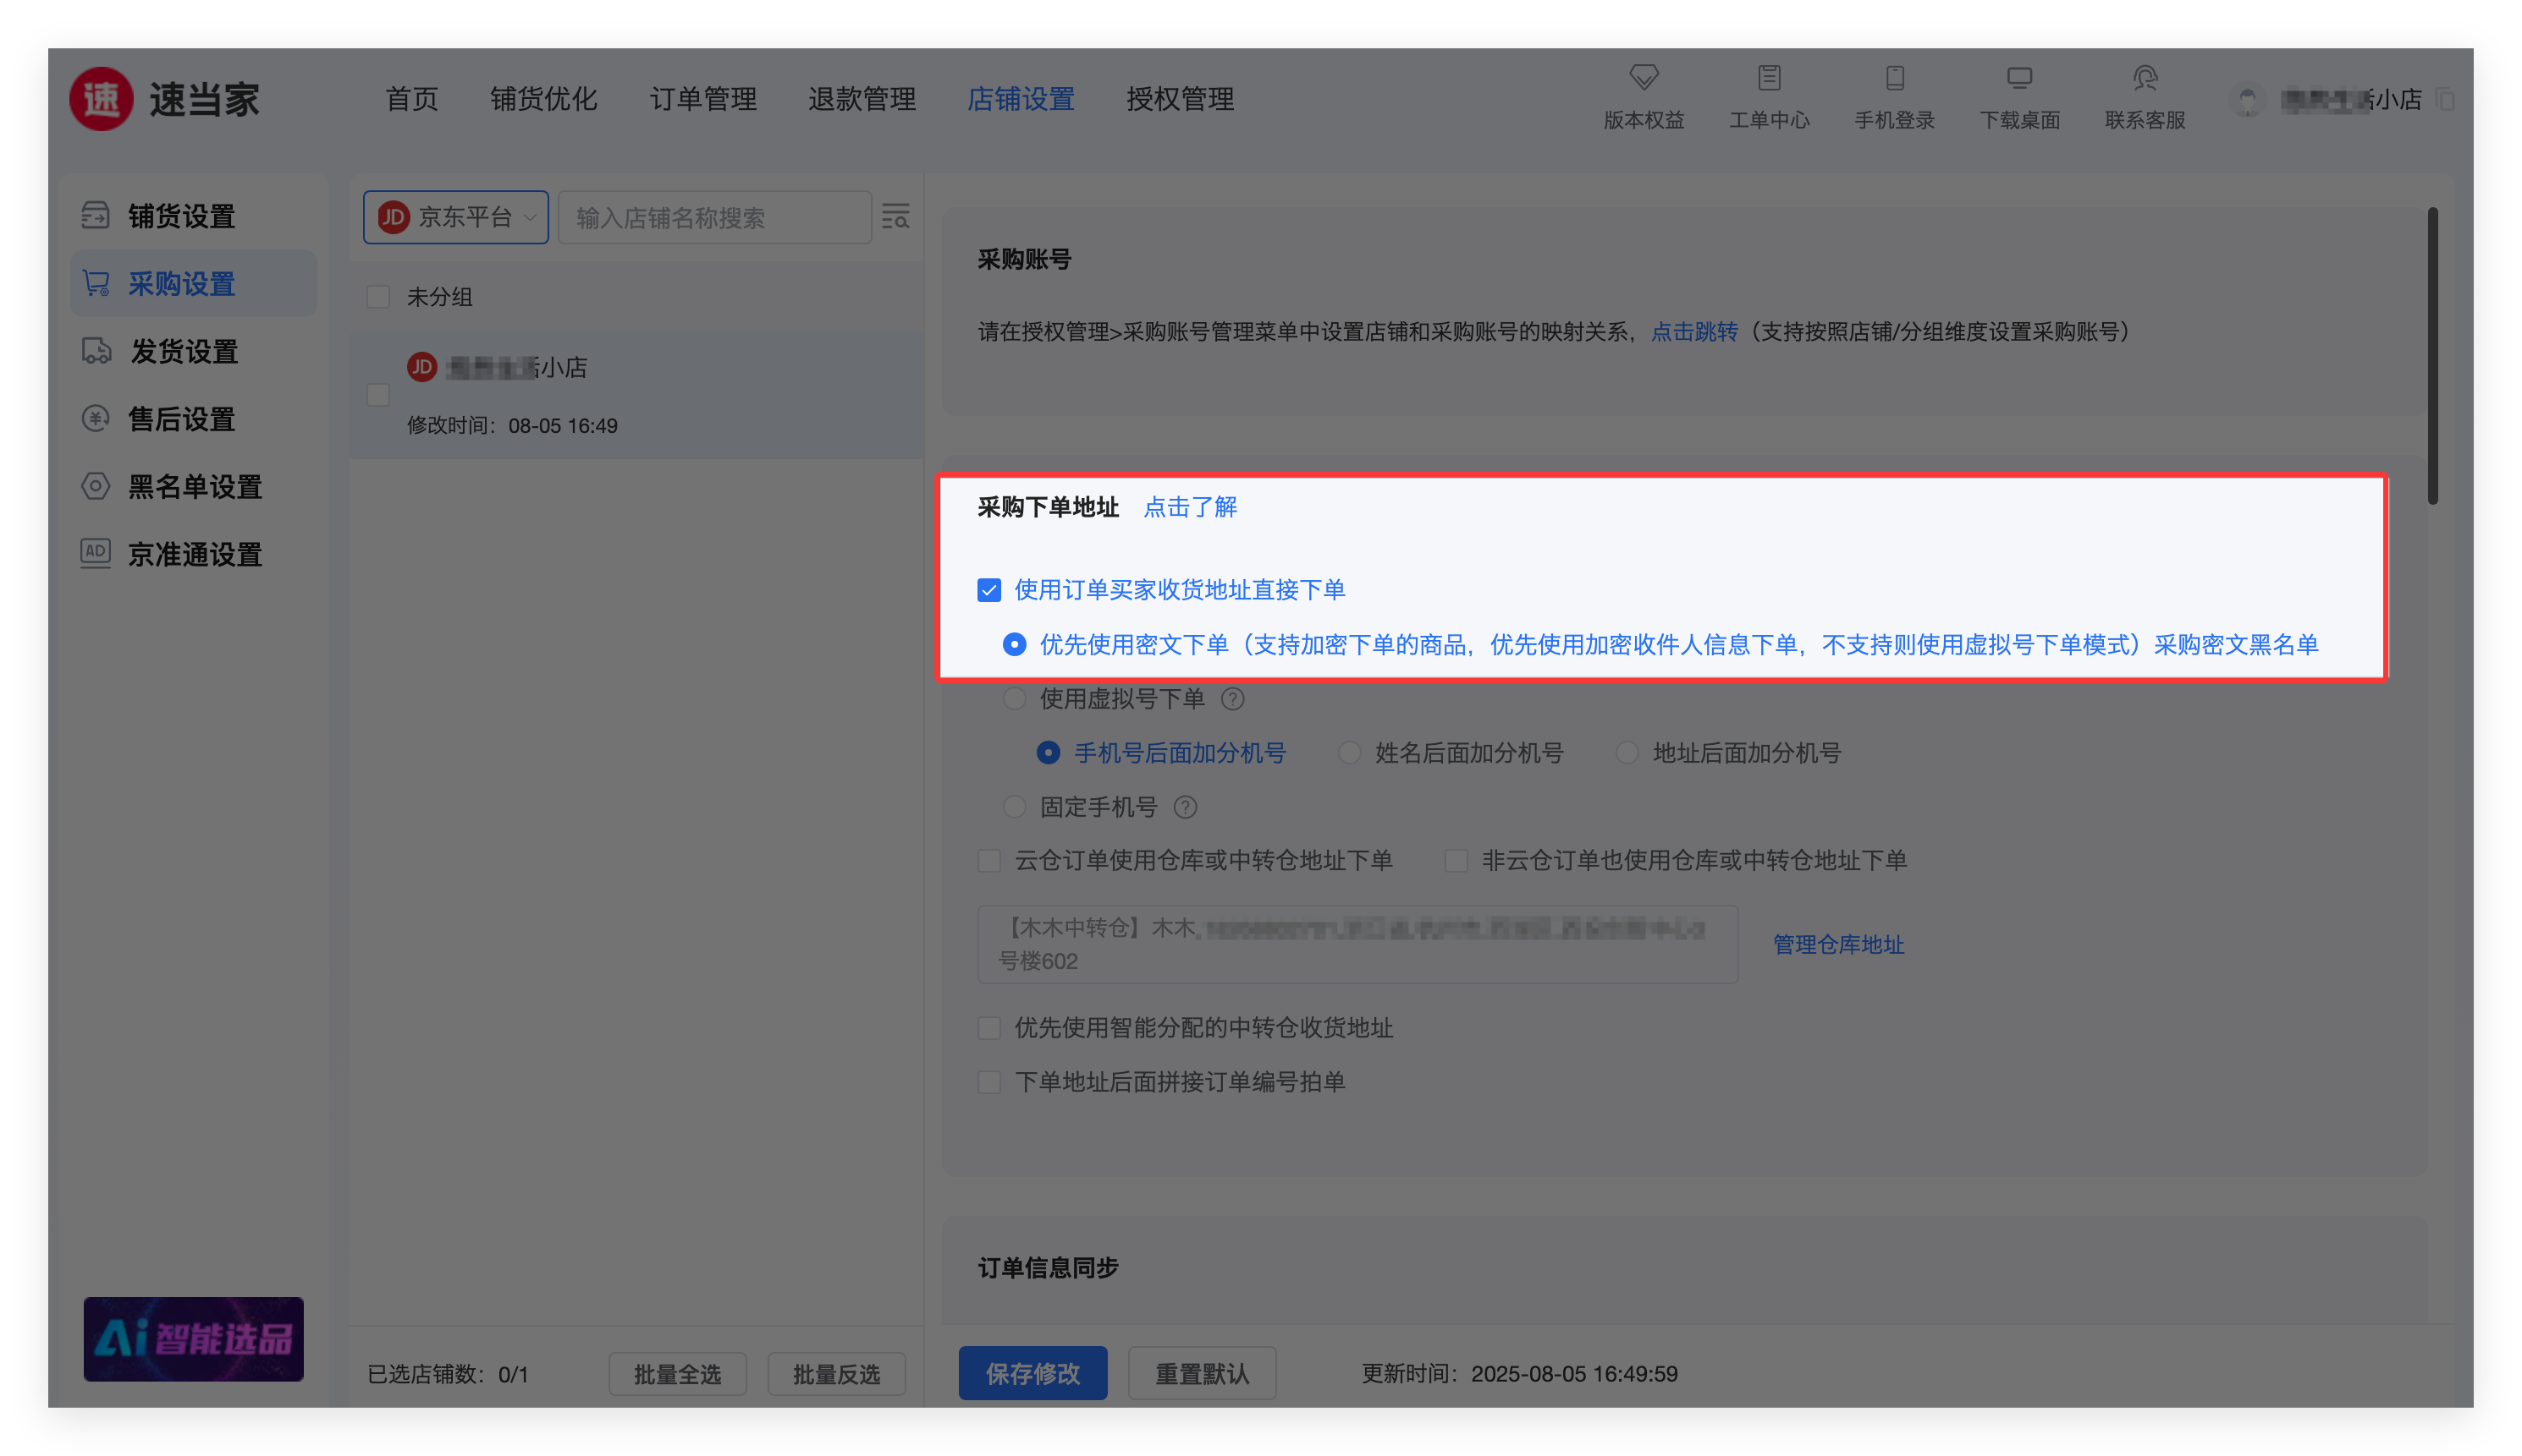Follow the 点击跳转 link
The image size is (2522, 1456).
coord(1693,332)
